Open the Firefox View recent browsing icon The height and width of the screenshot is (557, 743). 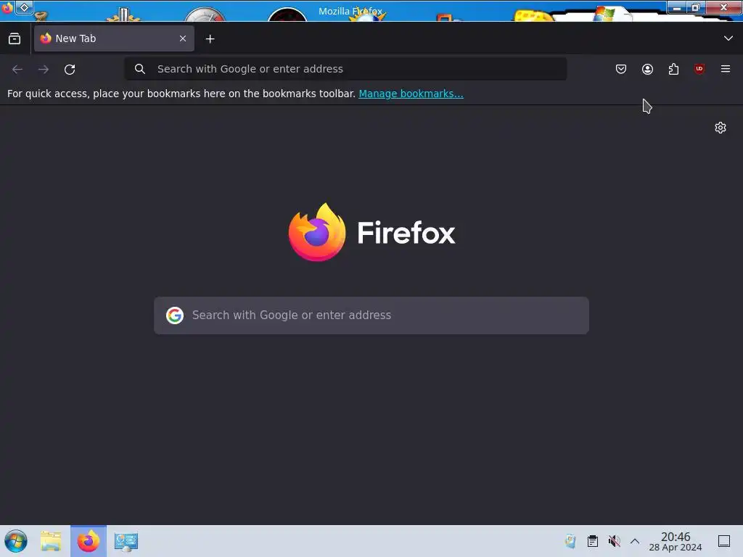tap(15, 39)
